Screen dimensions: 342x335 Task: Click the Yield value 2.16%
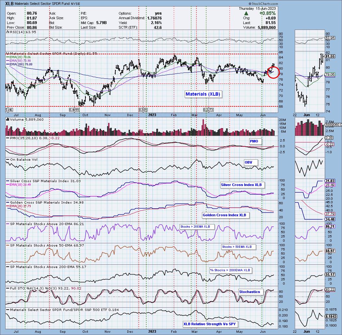156,23
